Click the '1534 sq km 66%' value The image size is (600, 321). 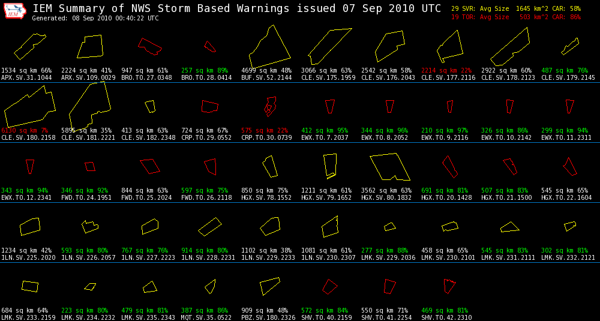point(26,70)
